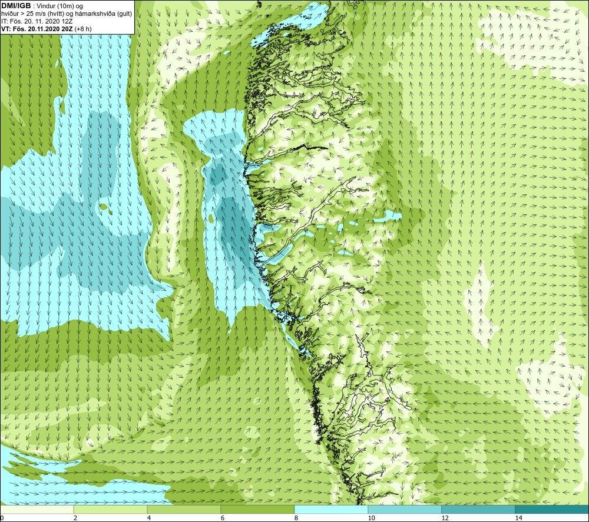Click the 0–2 pale color scale segment

37,509
